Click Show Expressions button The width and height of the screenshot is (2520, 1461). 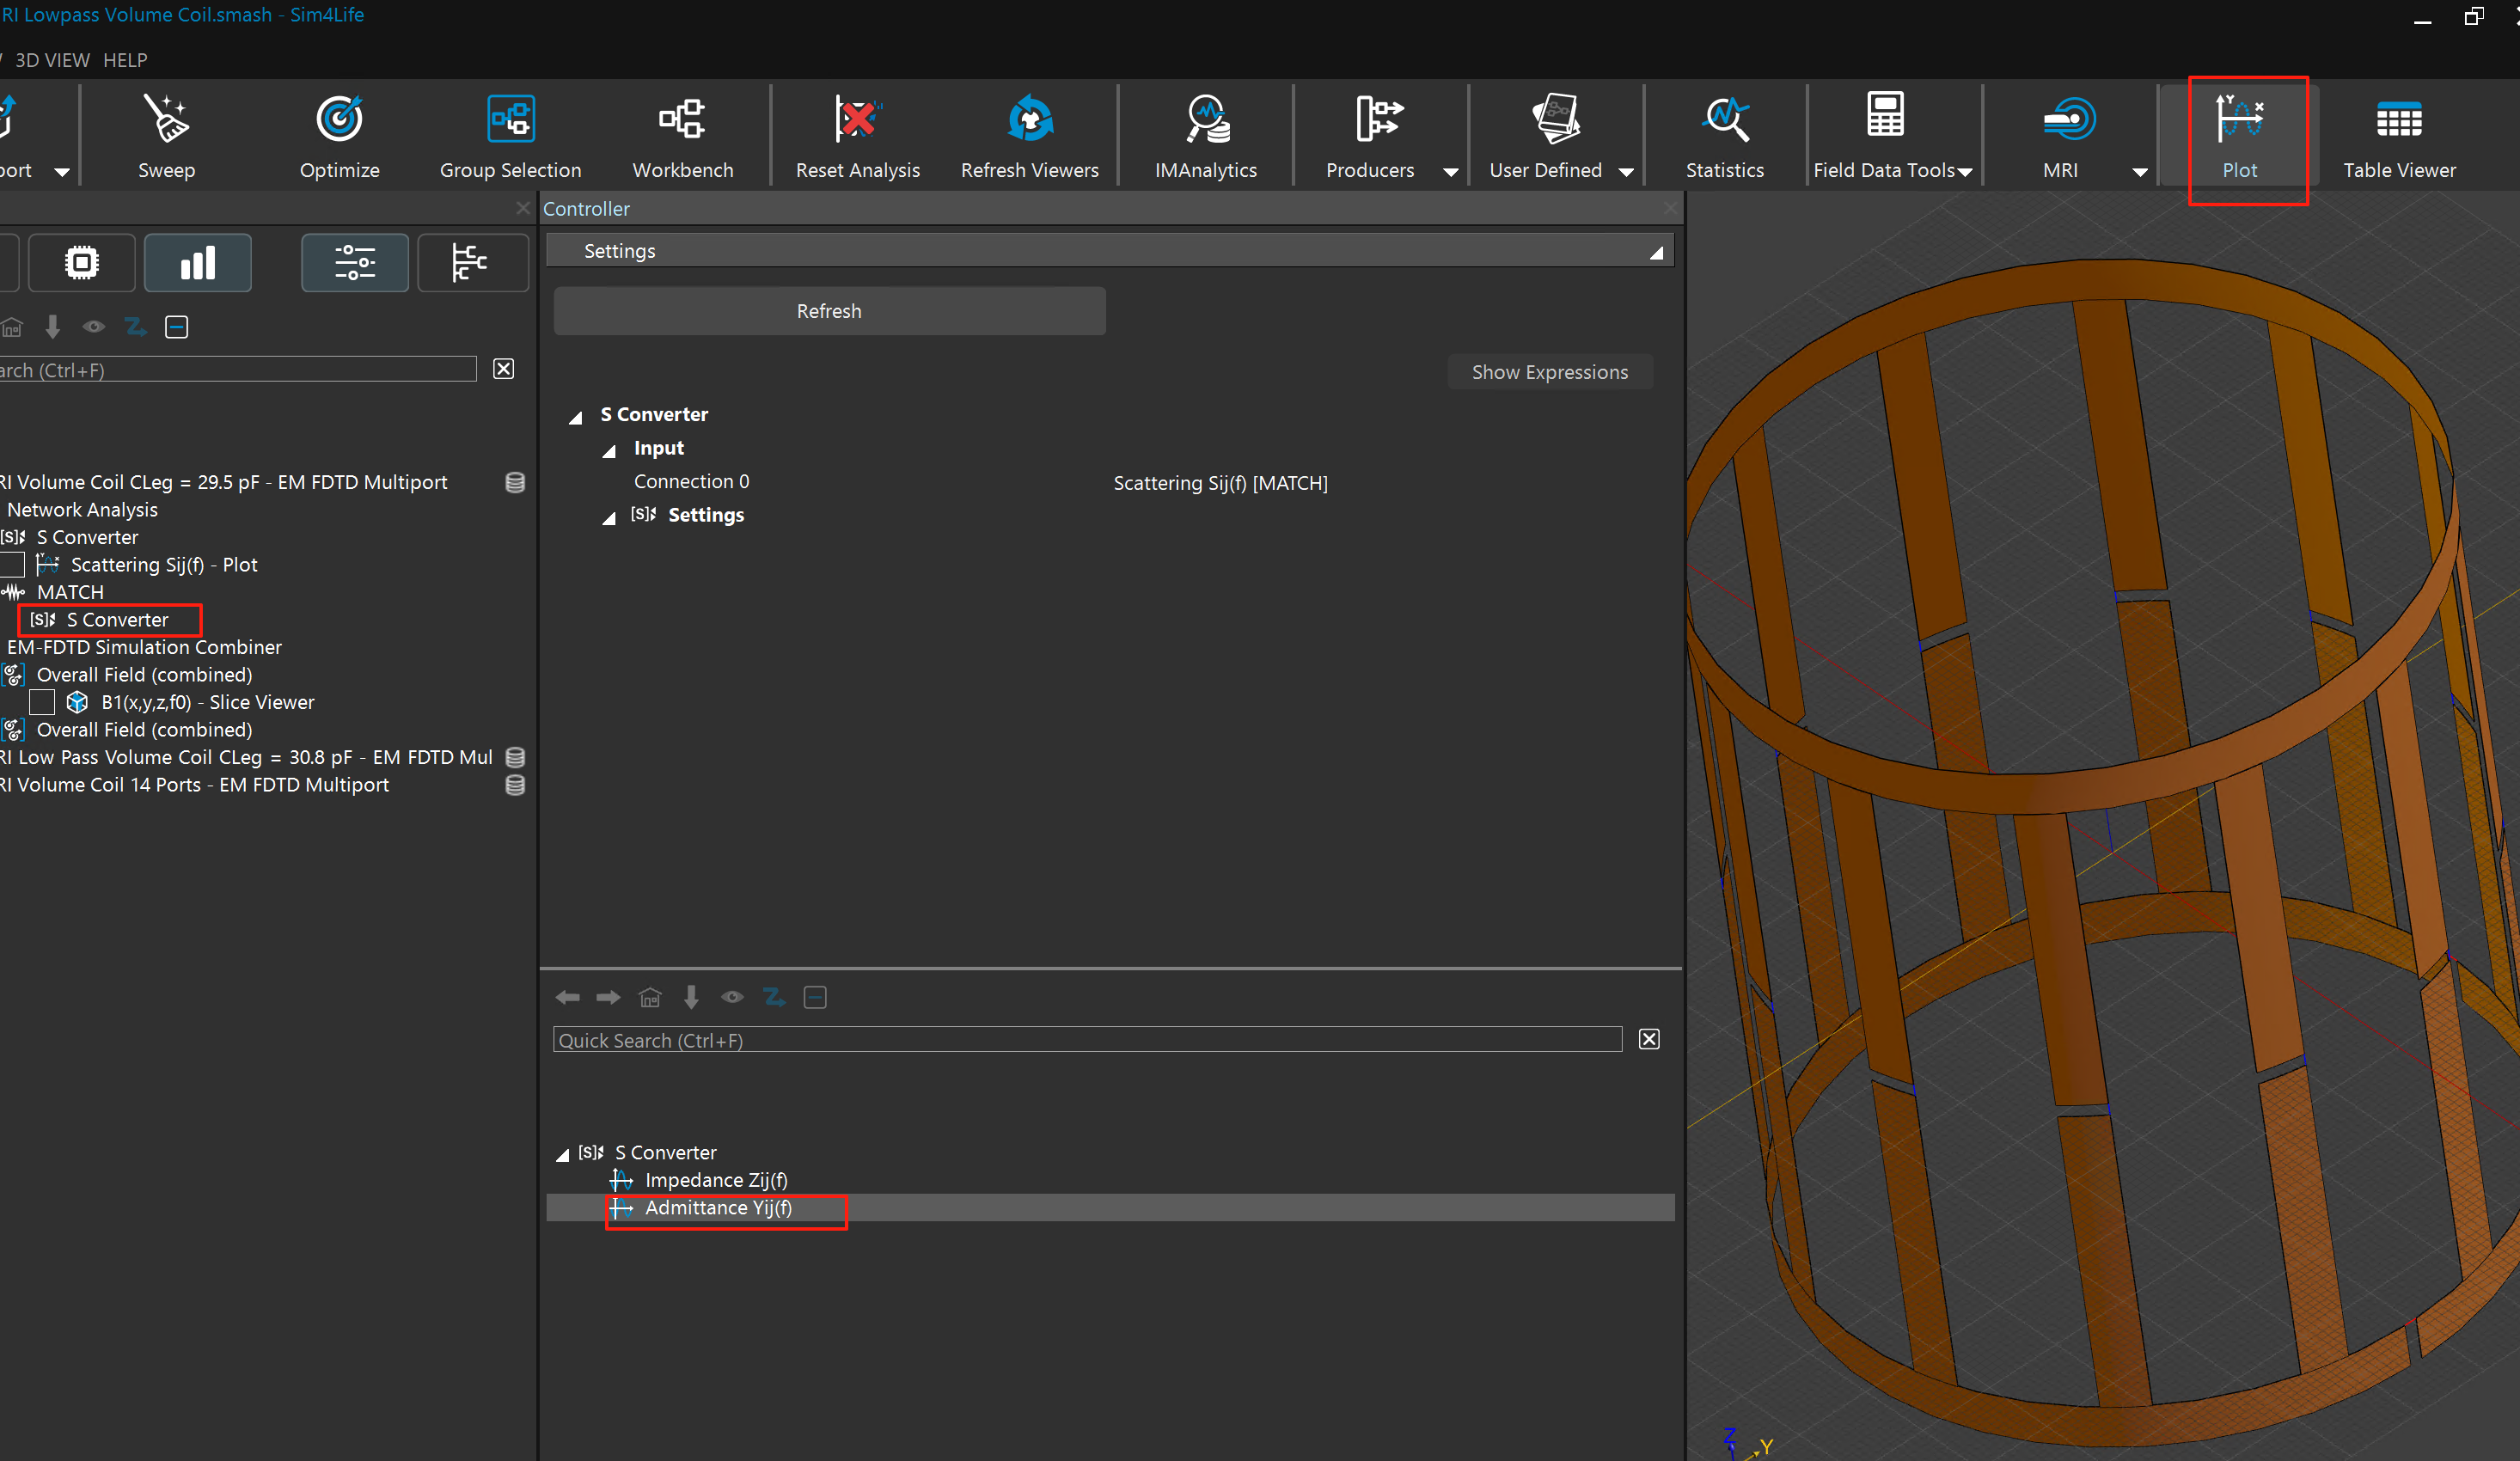click(1549, 372)
